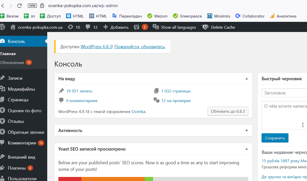This screenshot has width=307, height=181.
Task: Open the Комментарии menu item
Action: tap(24, 143)
